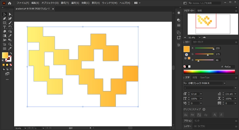The height and width of the screenshot is (130, 239).
Task: Set the None color swatch in toolbar
Action: click(x=11, y=65)
